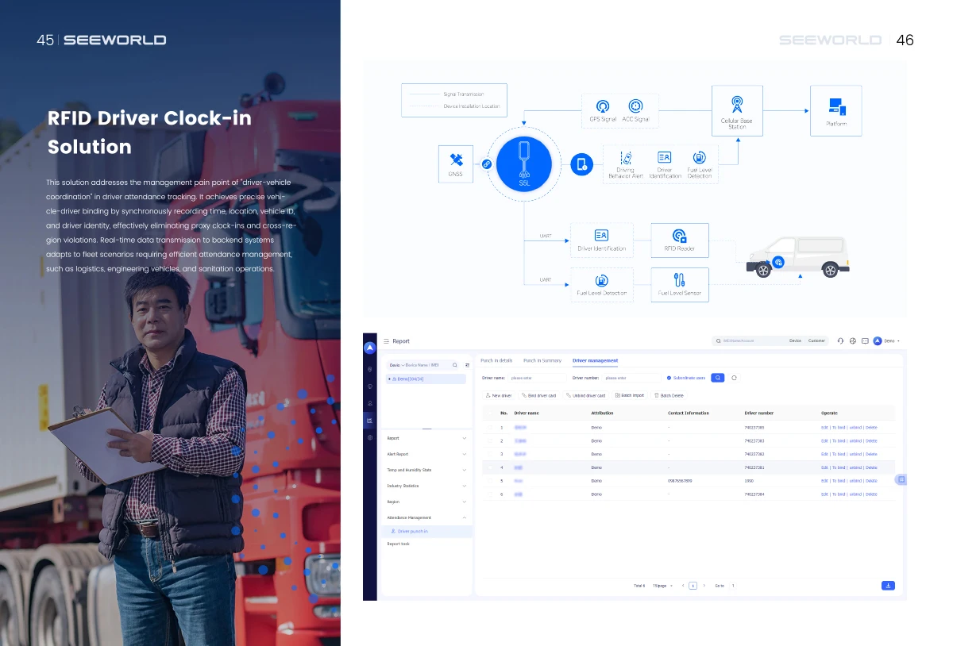Open the 15/page page size dropdown
This screenshot has width=953, height=646.
(662, 586)
